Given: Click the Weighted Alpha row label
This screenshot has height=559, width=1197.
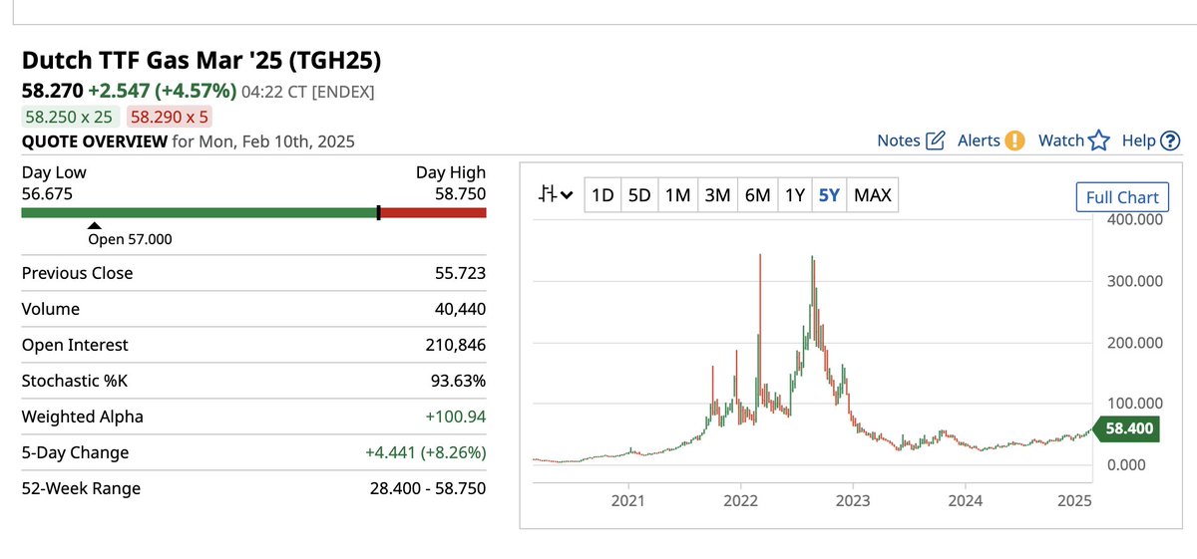Looking at the screenshot, I should click(x=82, y=417).
